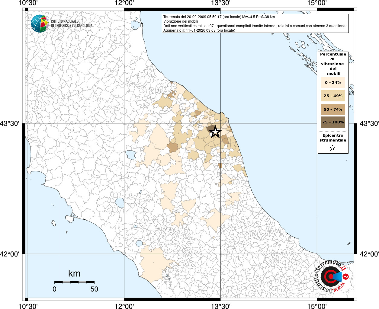Screen dimensions: 379x309
Task: Click the top 13°30' longitude label
Action: point(220,3)
